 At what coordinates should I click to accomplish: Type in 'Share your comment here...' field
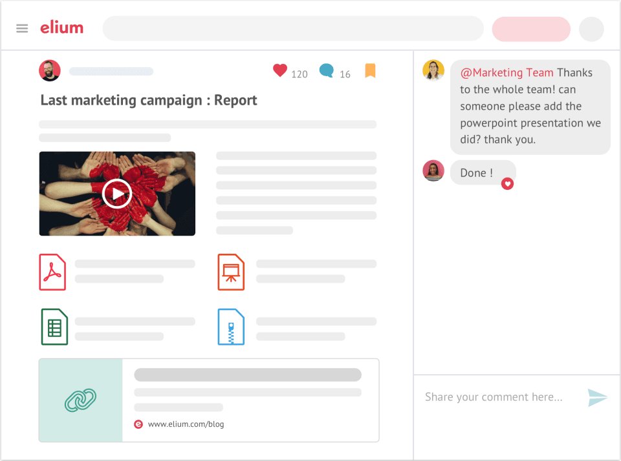tap(494, 397)
